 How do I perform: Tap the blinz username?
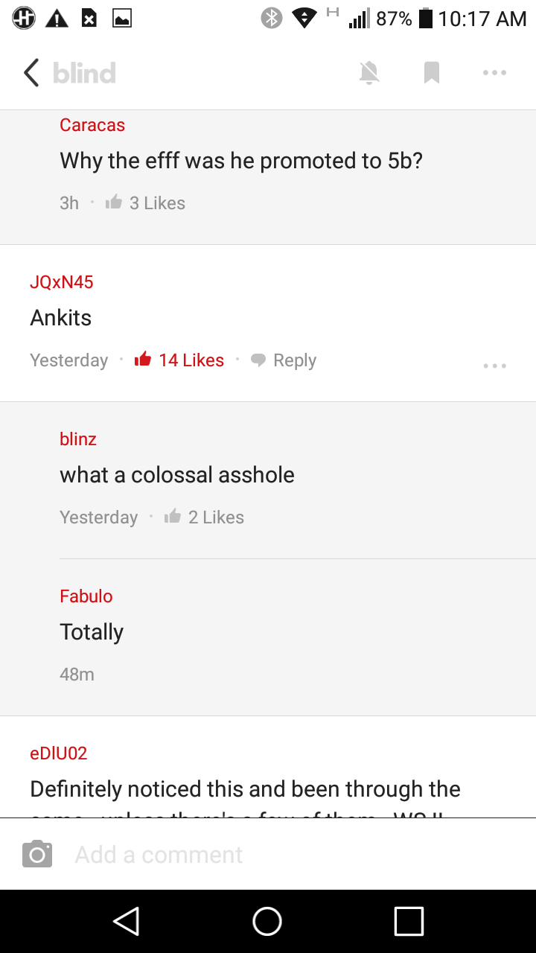pos(78,439)
